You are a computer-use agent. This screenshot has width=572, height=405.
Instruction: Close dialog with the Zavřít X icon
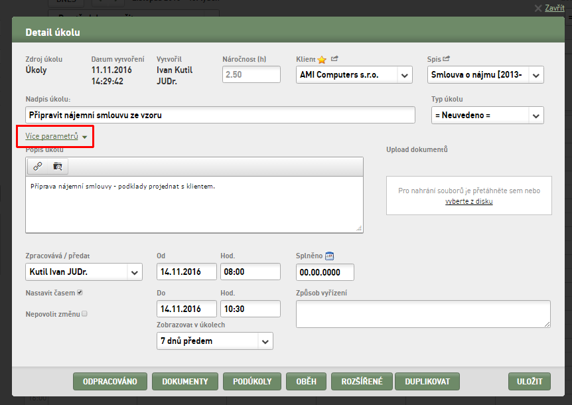[x=538, y=8]
